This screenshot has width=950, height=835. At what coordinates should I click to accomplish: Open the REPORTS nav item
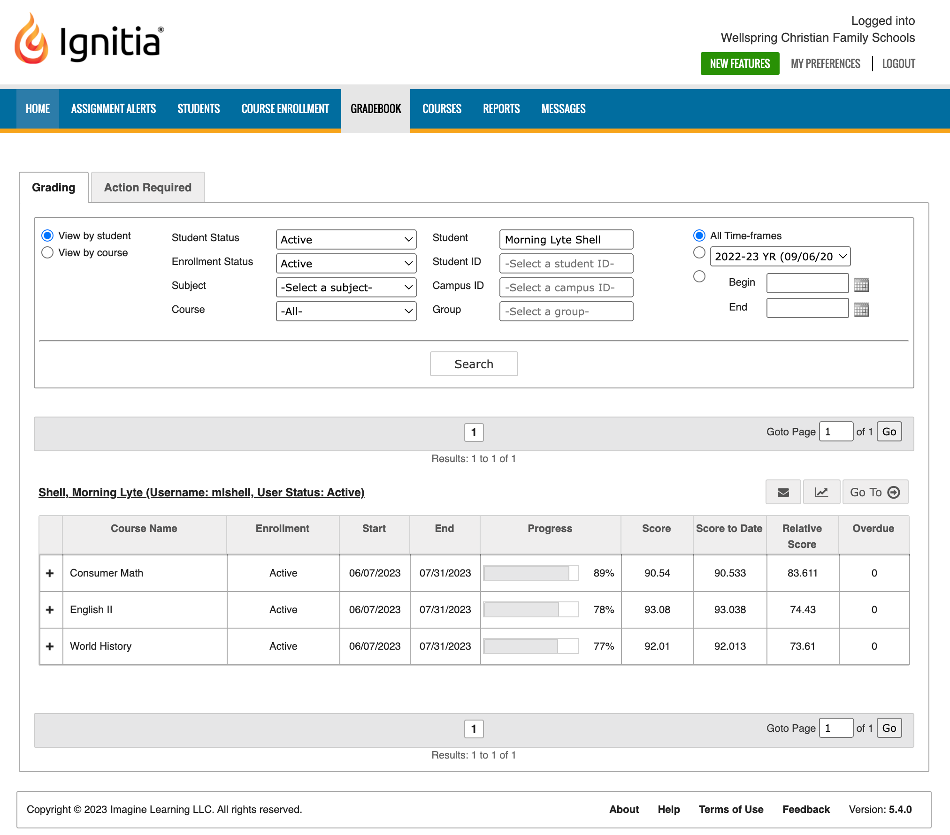pos(501,109)
